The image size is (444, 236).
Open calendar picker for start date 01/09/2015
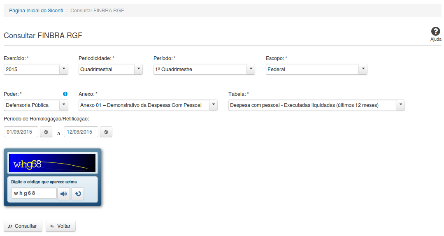46,132
